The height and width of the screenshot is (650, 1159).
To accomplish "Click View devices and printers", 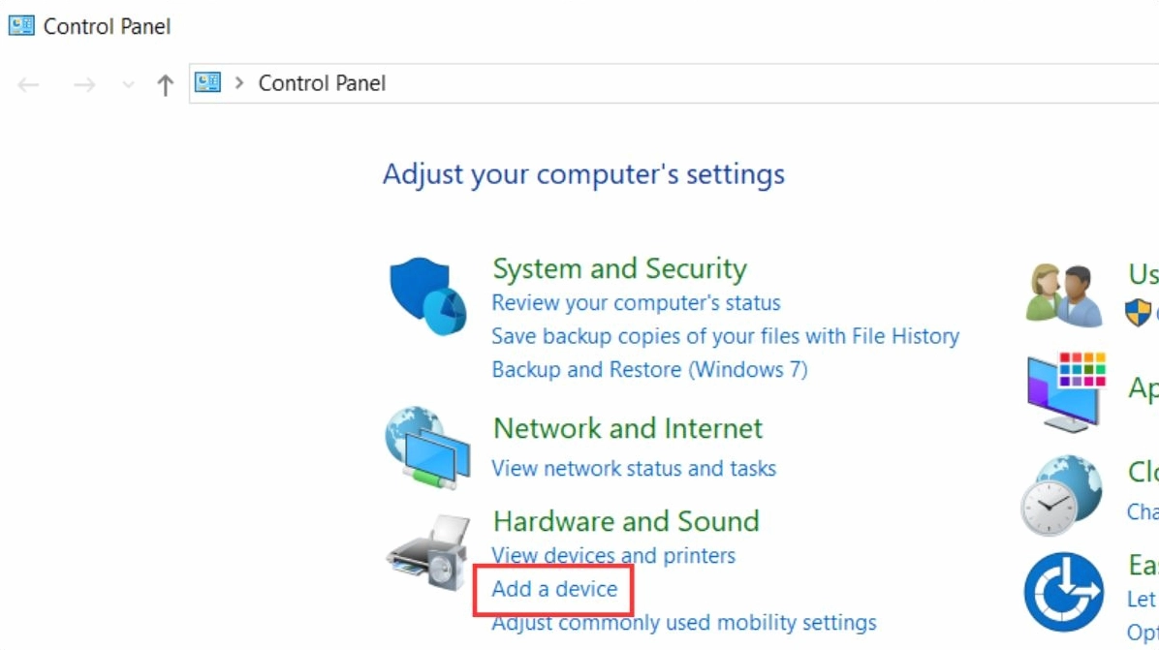I will coord(613,555).
